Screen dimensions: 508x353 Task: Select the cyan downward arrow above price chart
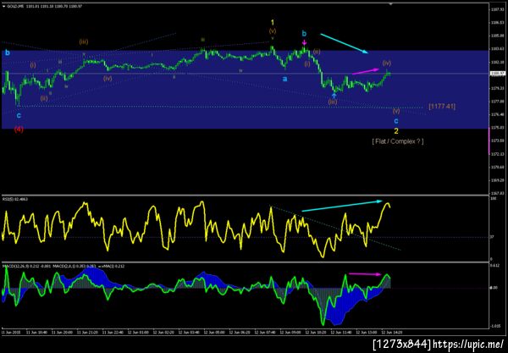point(344,43)
